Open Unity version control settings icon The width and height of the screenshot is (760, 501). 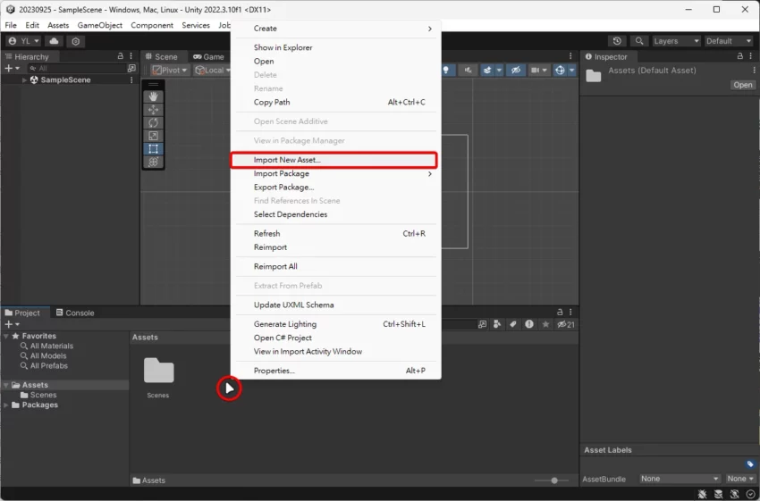click(x=76, y=41)
